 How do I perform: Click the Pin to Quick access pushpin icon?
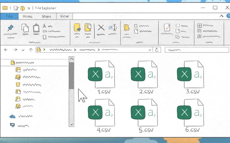(x=10, y=28)
